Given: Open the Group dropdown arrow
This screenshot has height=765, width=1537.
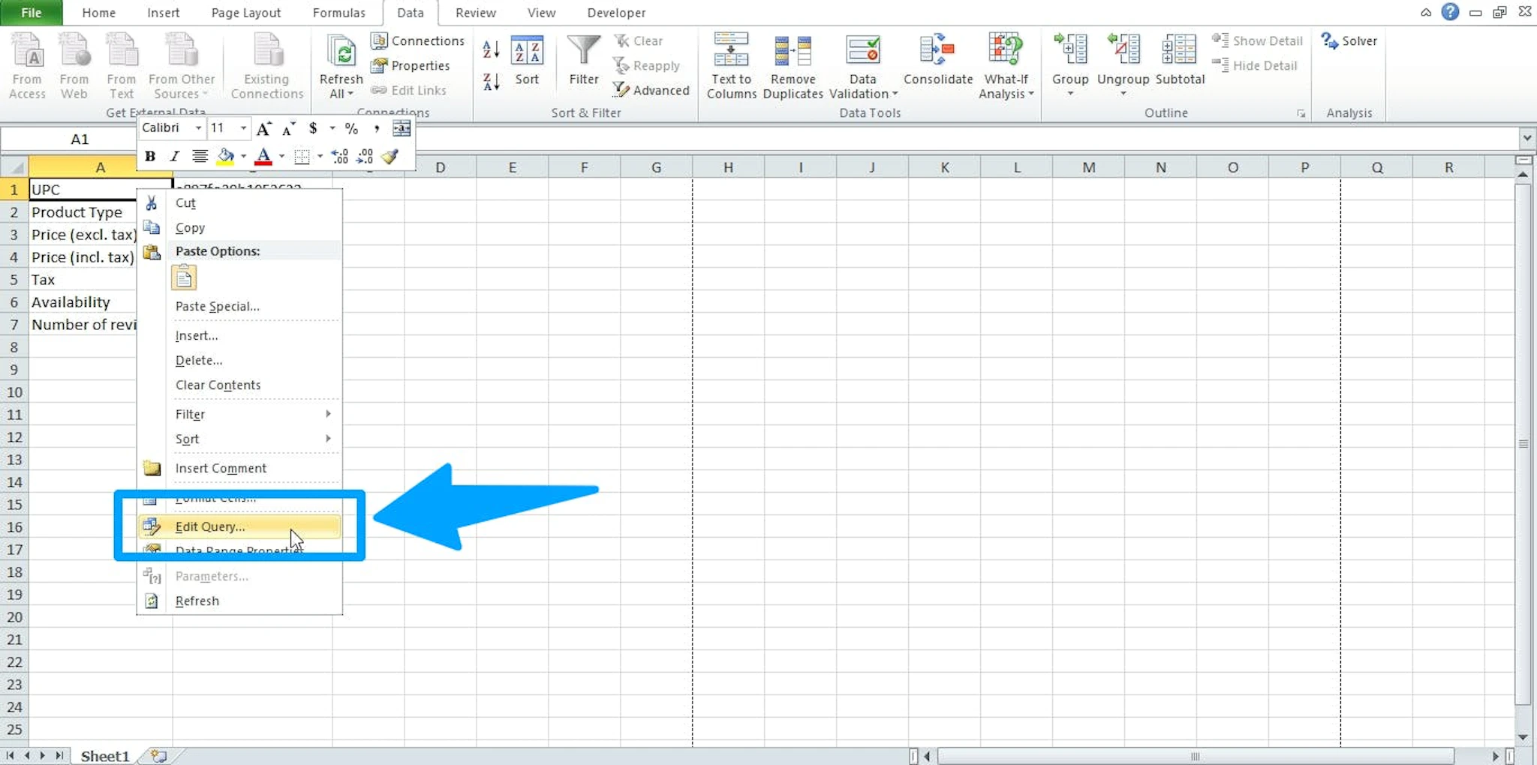Looking at the screenshot, I should coord(1070,94).
